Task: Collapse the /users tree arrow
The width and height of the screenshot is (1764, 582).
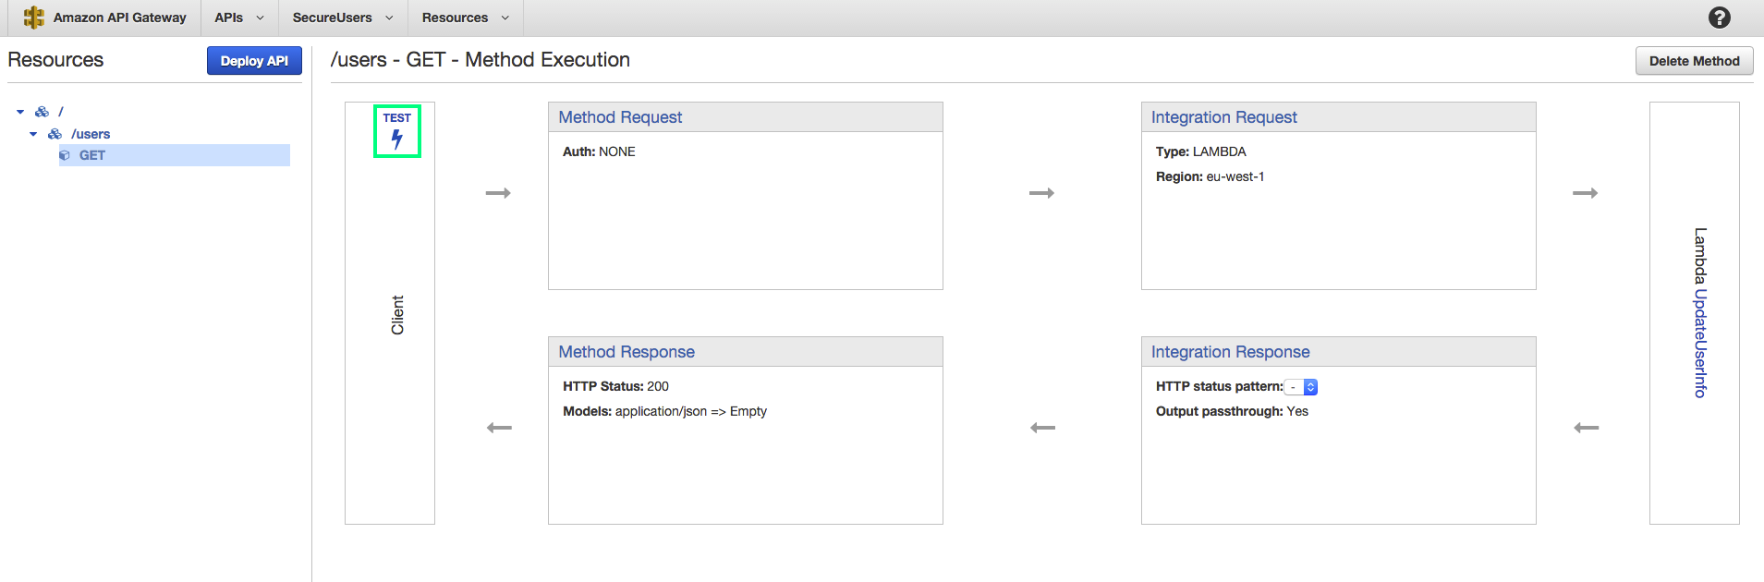Action: (x=33, y=134)
